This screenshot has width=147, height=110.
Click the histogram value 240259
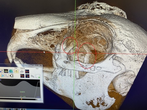[22, 92]
